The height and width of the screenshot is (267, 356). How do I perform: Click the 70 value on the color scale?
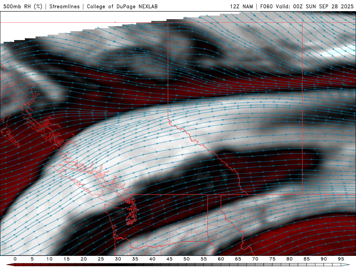(x=255, y=259)
